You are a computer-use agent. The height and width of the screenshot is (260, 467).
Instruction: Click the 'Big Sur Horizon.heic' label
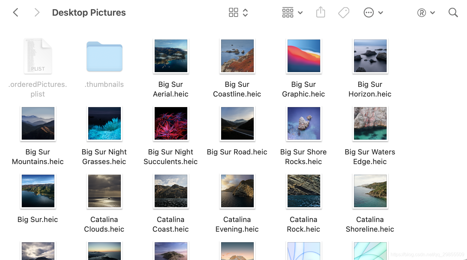point(370,89)
